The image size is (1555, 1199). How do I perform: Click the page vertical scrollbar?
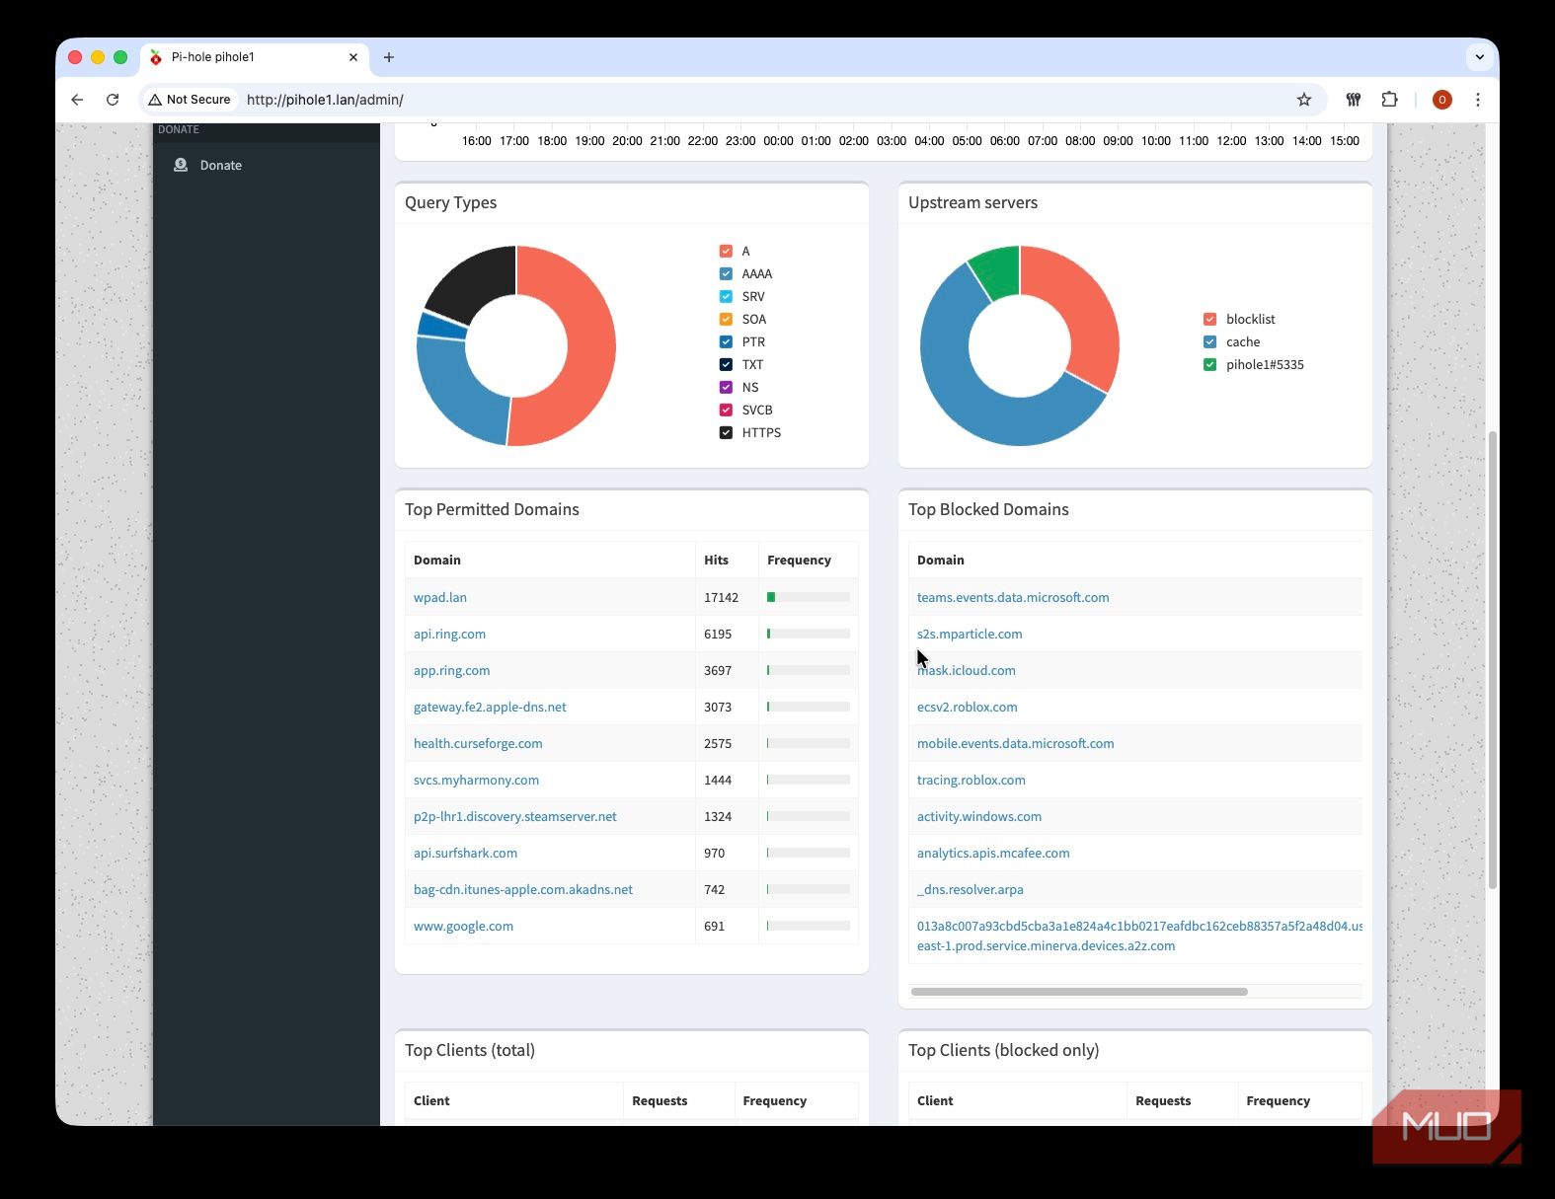tap(1493, 659)
